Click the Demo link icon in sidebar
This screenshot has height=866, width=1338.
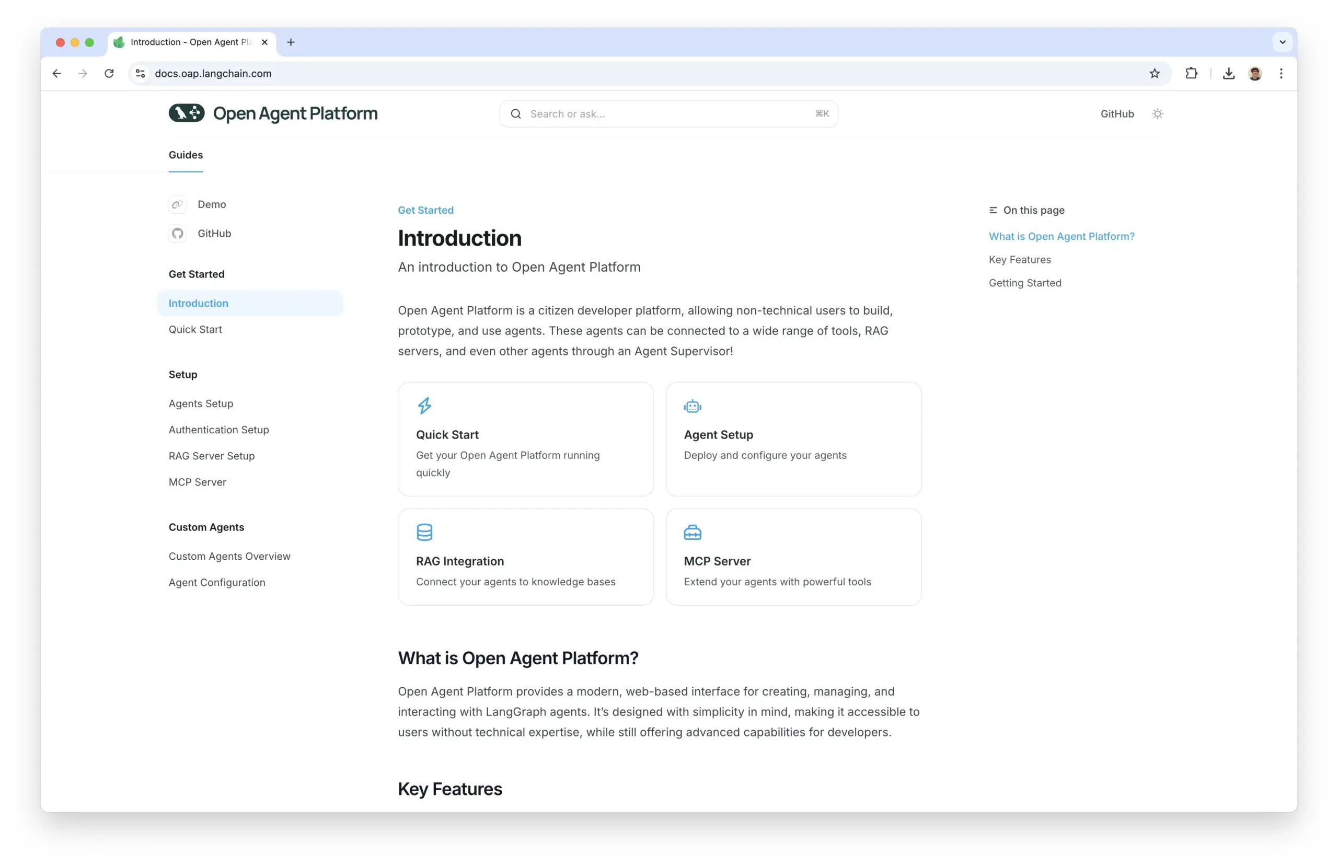point(178,204)
